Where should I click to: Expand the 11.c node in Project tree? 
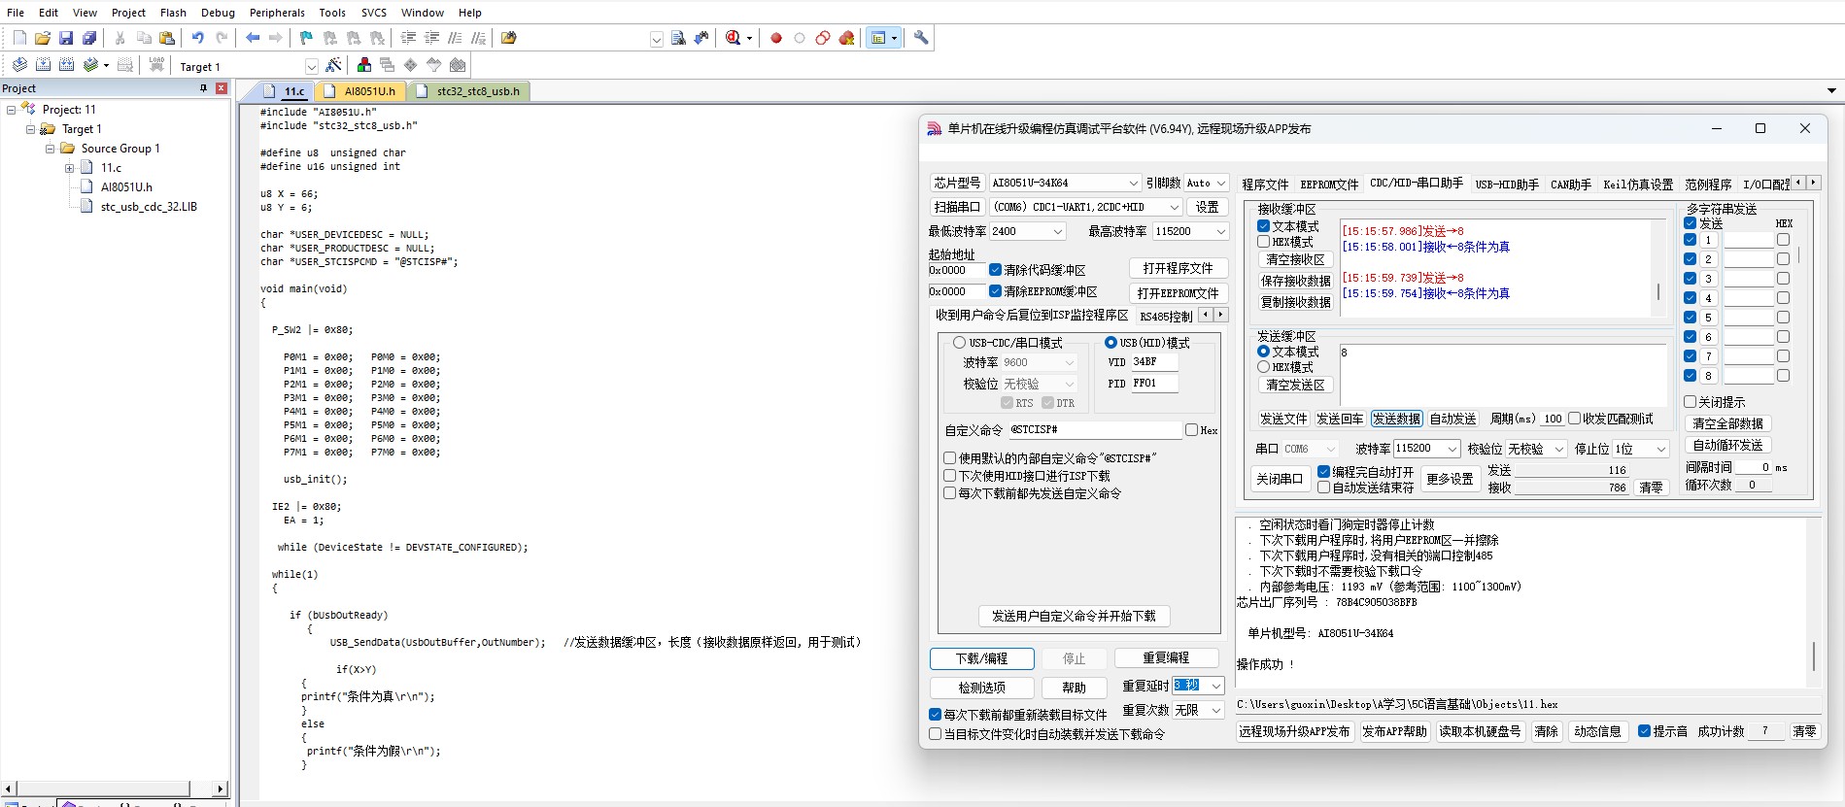pos(70,168)
